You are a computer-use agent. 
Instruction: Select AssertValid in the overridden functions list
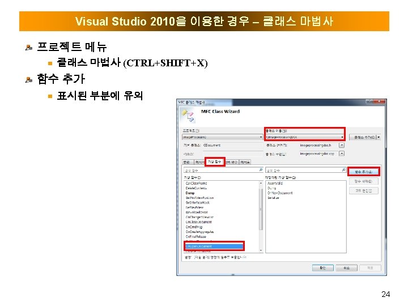coord(275,183)
